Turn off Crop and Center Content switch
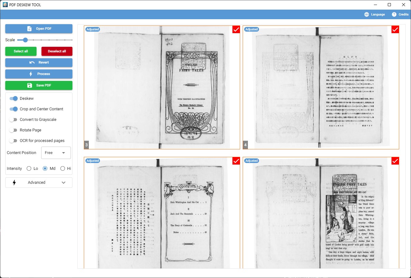Screen dimensions: 411x278 point(13,109)
